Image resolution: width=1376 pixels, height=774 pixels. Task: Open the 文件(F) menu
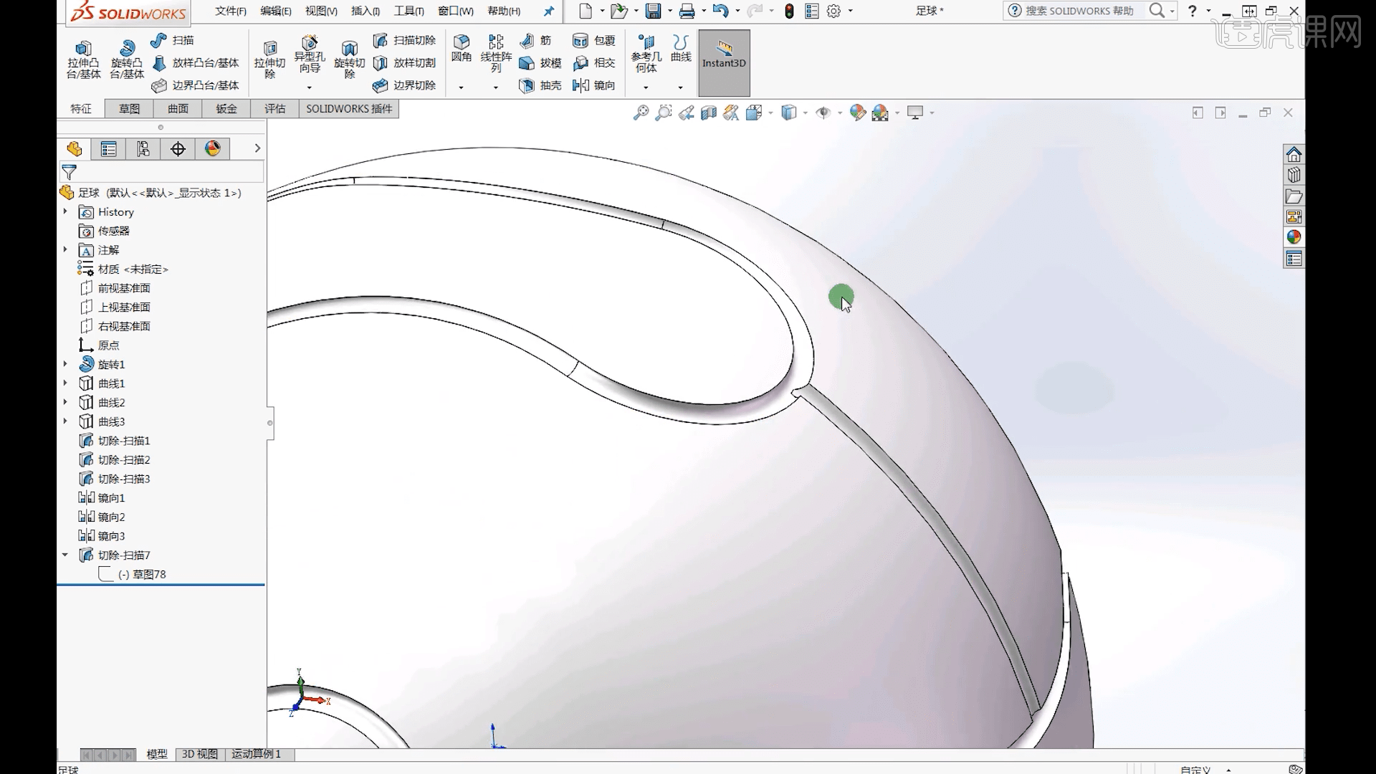point(231,11)
